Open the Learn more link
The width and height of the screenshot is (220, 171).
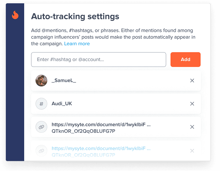click(x=77, y=44)
